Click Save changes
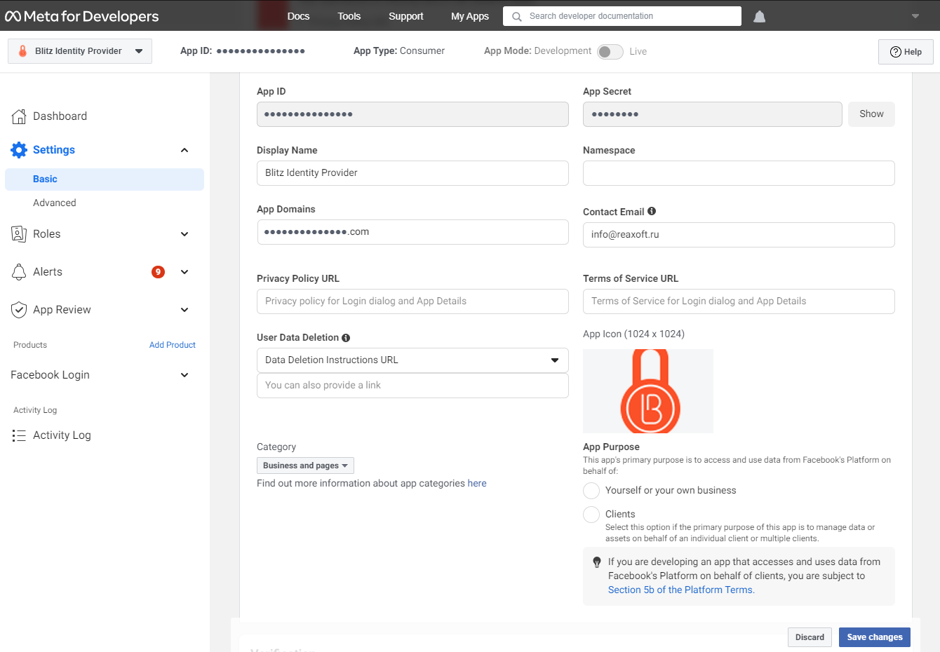This screenshot has height=652, width=940. (875, 637)
